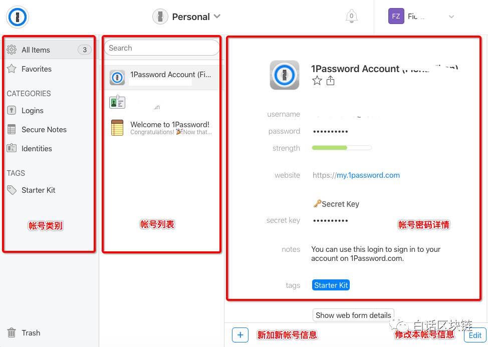Click the Trash can icon
This screenshot has height=347, width=488.
click(x=11, y=332)
